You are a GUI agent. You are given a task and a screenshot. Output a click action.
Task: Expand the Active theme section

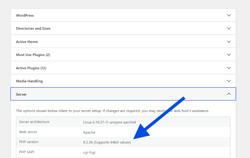123,41
